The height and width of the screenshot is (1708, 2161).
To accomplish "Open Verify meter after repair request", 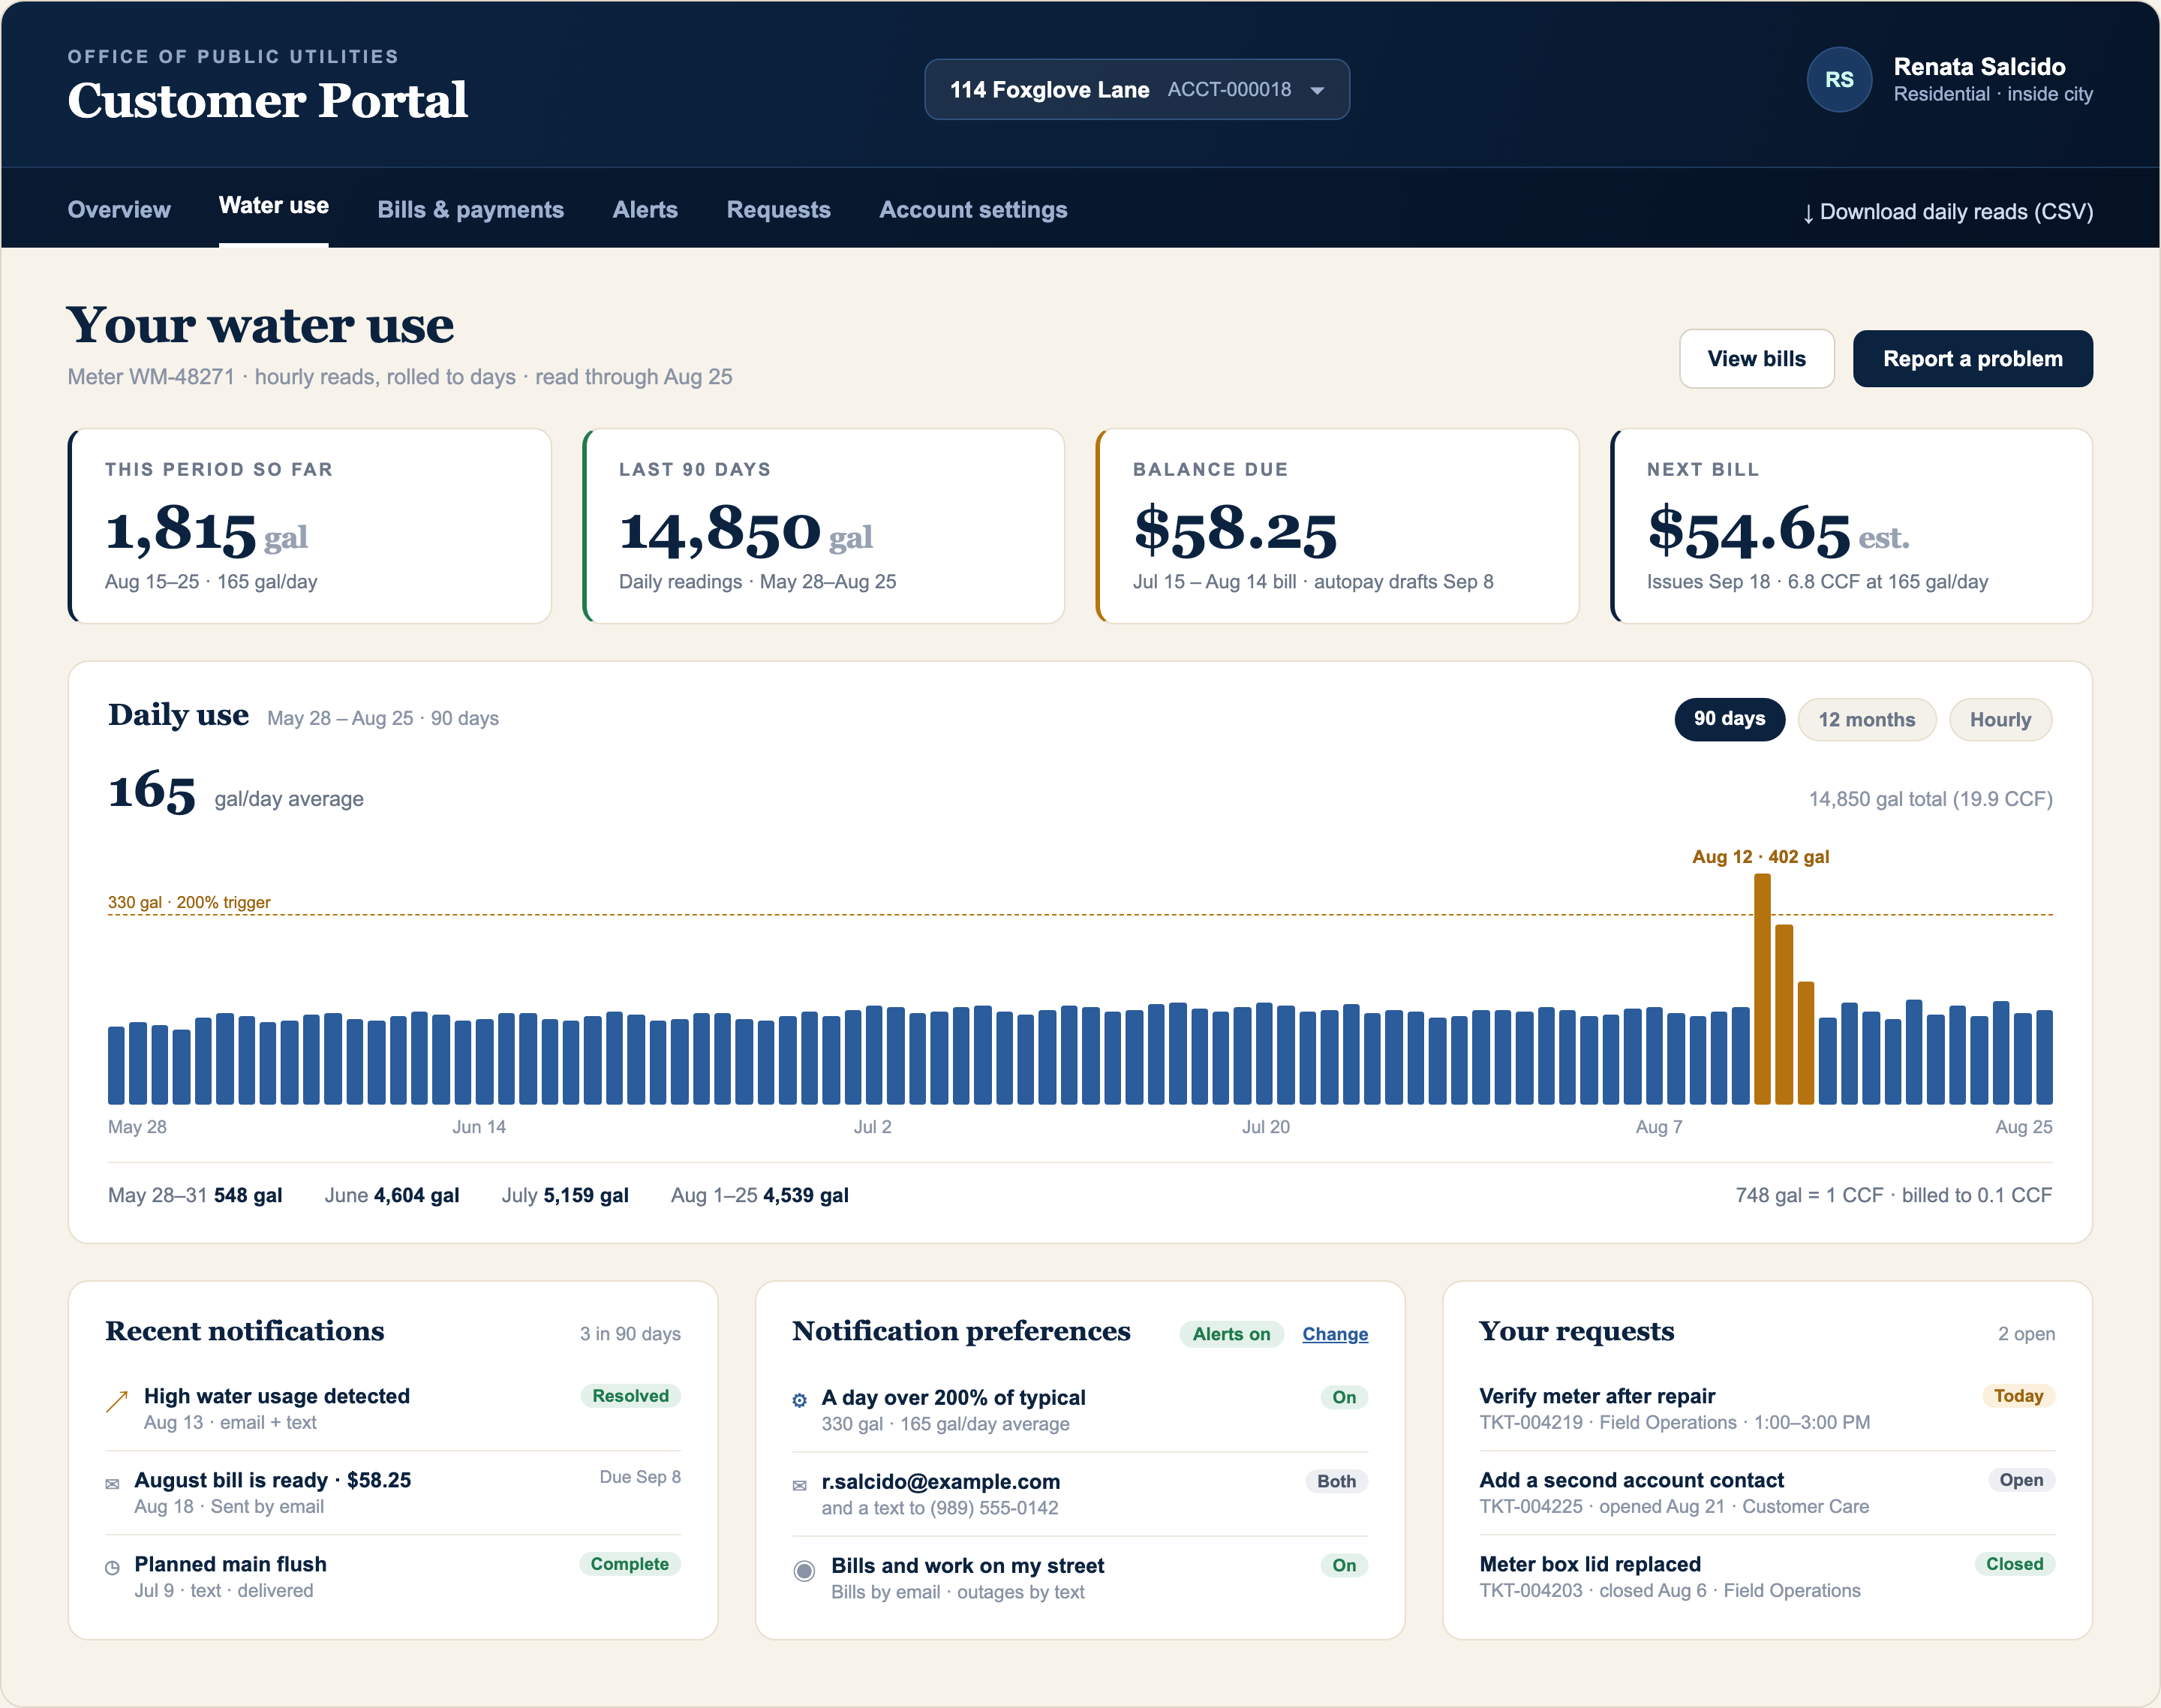I will (1767, 1408).
